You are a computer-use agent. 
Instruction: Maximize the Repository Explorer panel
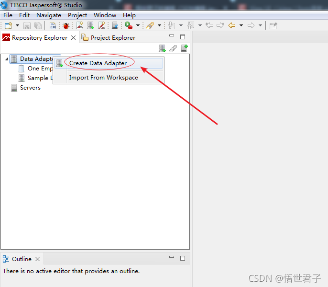pyautogui.click(x=183, y=37)
